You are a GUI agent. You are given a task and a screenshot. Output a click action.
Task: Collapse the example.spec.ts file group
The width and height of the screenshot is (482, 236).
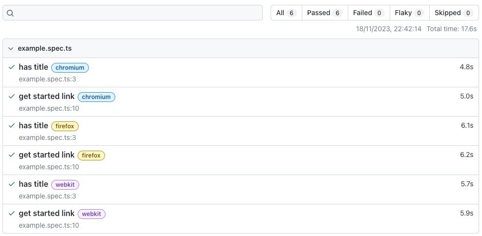point(11,48)
